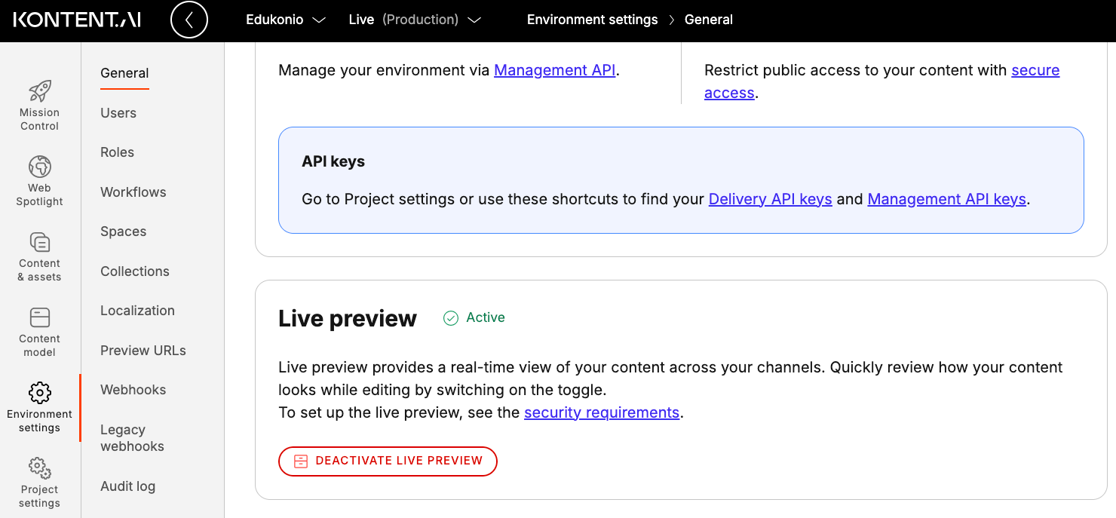Screen dimensions: 1116x518
Task: Open the Delivery API keys link
Action: [x=770, y=198]
